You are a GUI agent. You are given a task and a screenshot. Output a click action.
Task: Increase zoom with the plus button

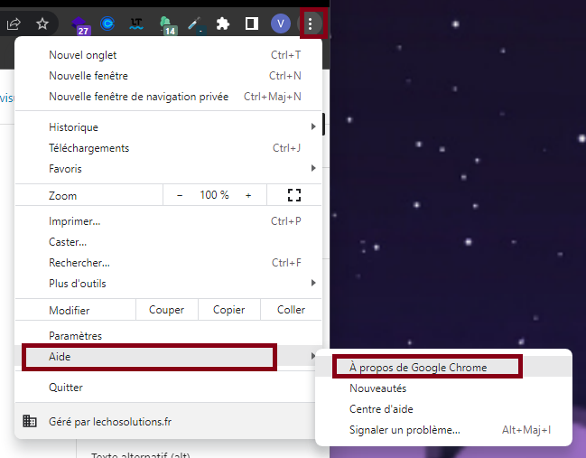point(248,195)
